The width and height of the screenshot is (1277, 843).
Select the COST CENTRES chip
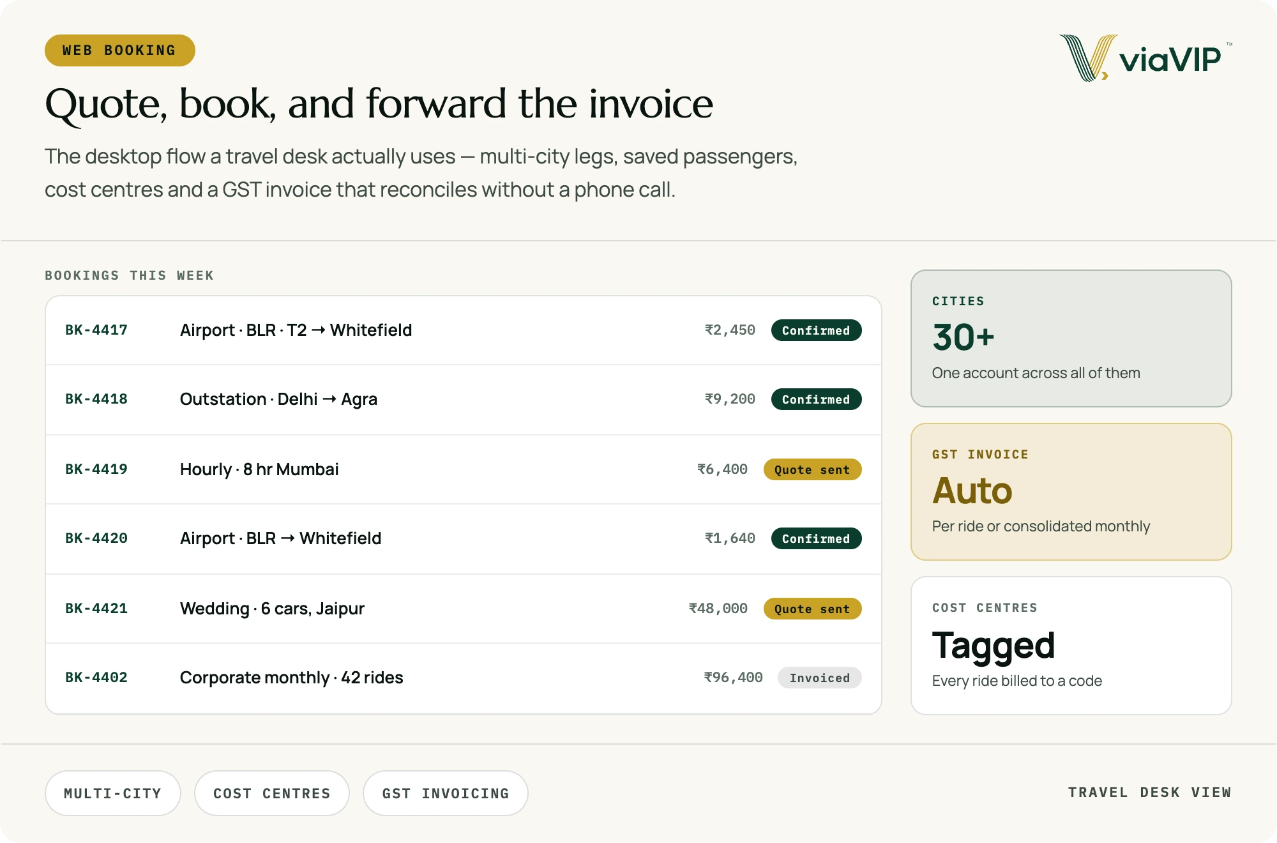pos(272,793)
